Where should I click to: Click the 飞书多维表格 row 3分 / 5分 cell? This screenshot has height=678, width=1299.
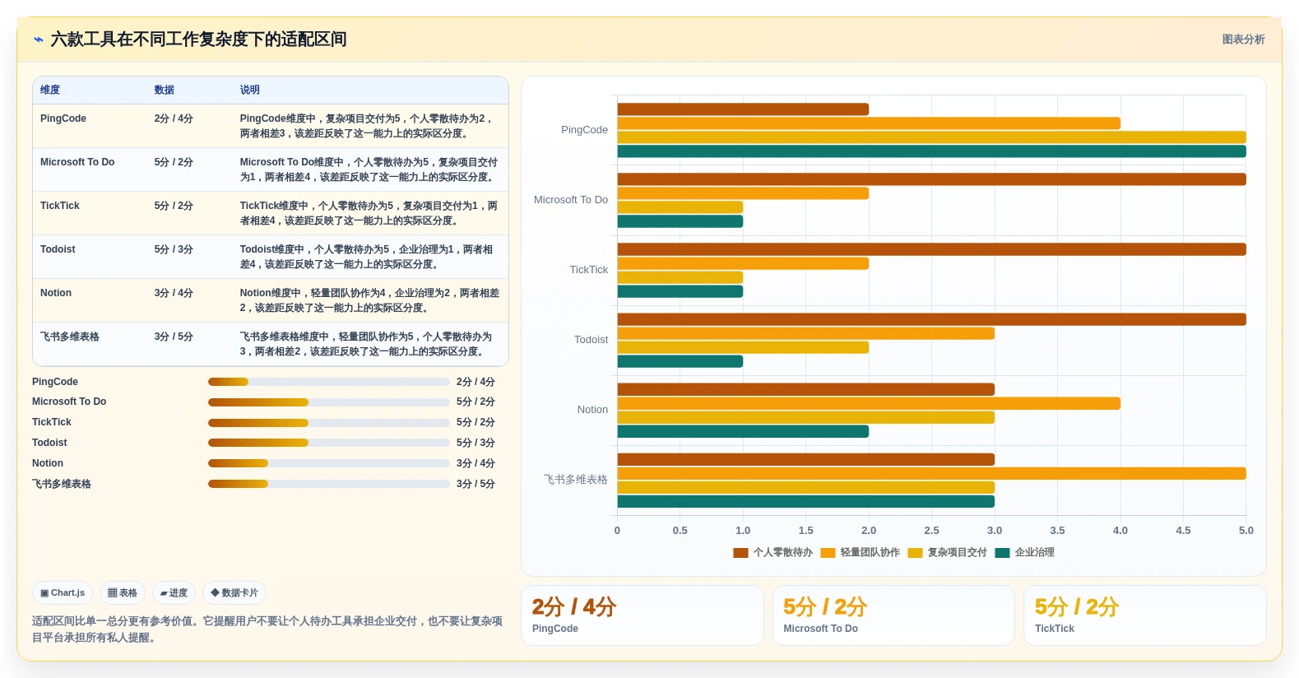point(174,337)
